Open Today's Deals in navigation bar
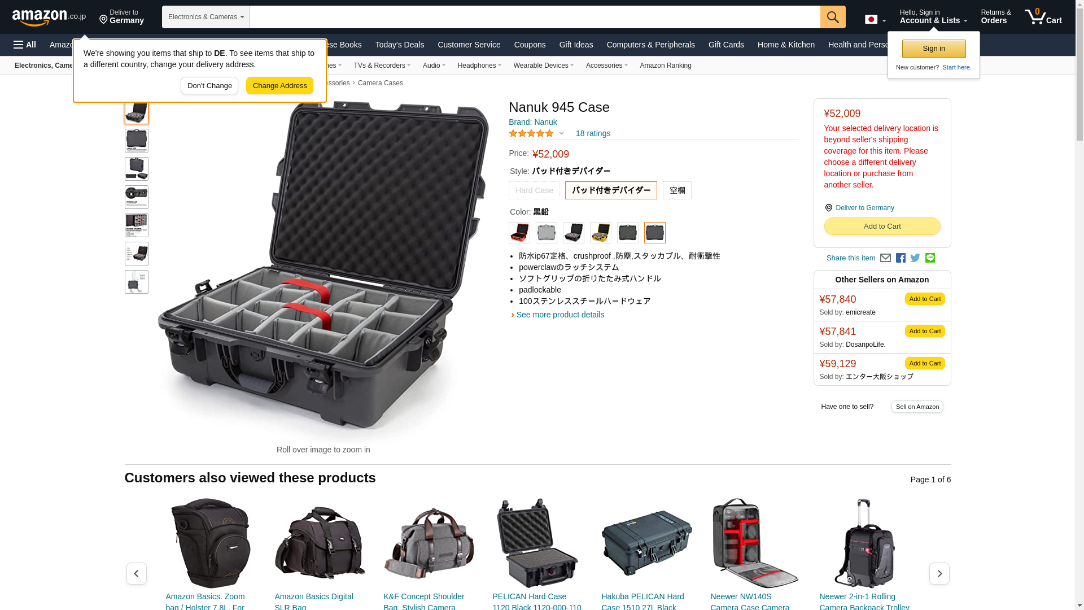This screenshot has height=610, width=1084. click(400, 45)
